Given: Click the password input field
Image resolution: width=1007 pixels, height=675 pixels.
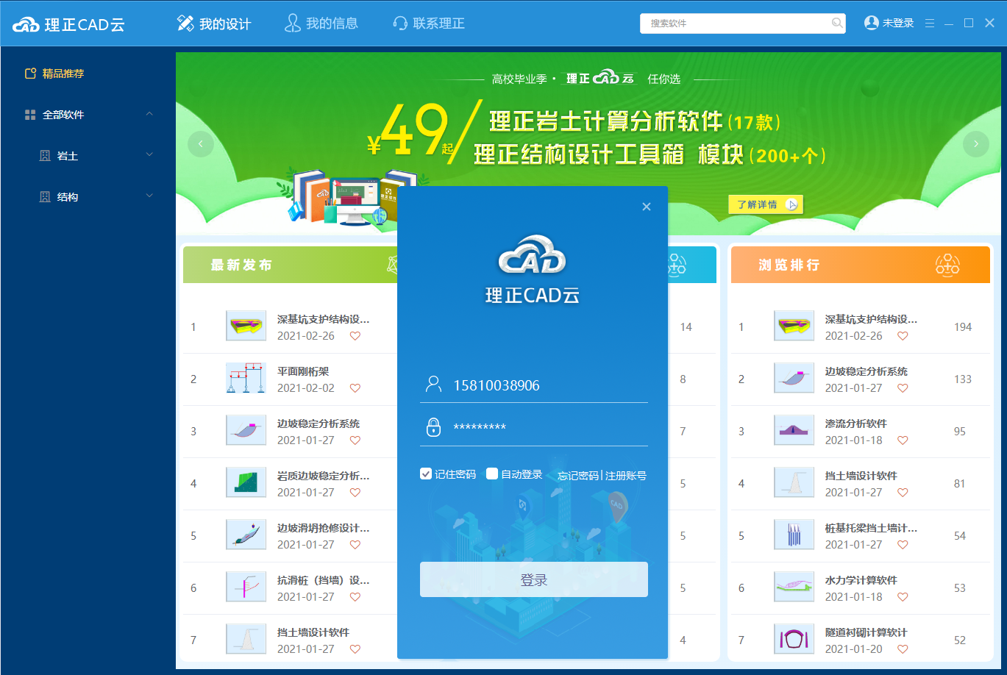Looking at the screenshot, I should [544, 427].
